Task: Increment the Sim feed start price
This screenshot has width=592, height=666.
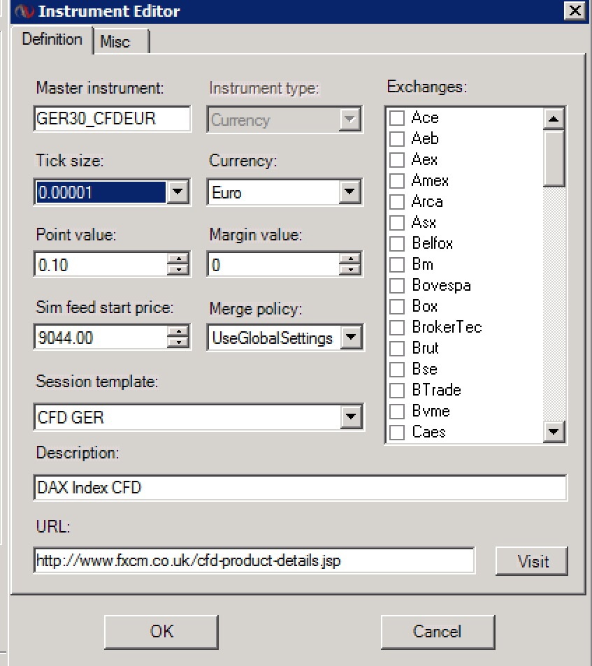Action: [180, 333]
